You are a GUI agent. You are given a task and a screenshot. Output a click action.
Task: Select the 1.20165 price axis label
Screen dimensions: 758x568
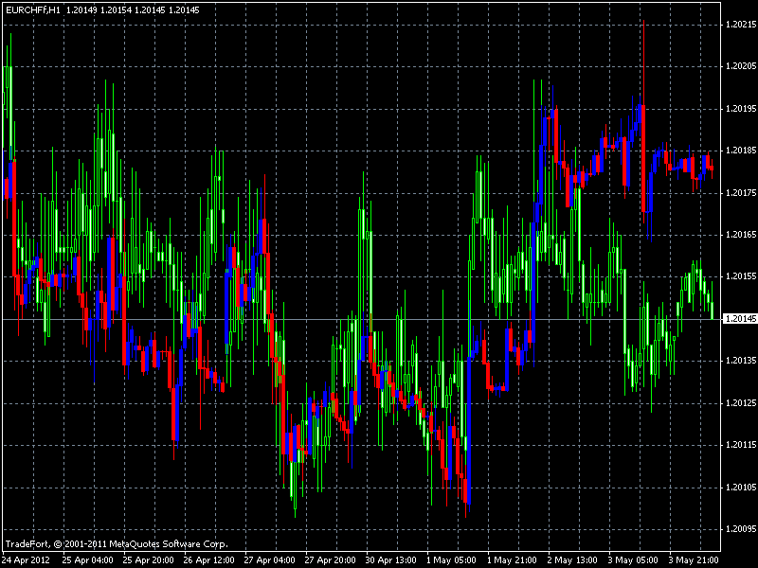[x=741, y=235]
